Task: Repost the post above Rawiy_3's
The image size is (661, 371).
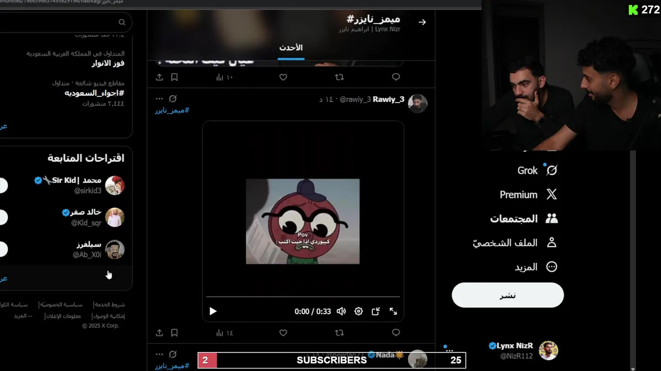Action: pyautogui.click(x=339, y=77)
